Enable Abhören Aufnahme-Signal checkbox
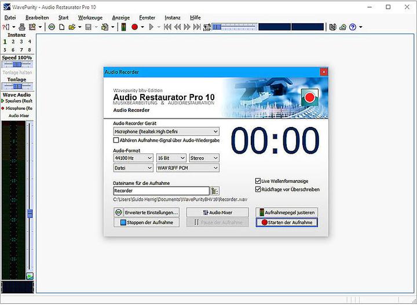417x305 pixels. tap(116, 140)
